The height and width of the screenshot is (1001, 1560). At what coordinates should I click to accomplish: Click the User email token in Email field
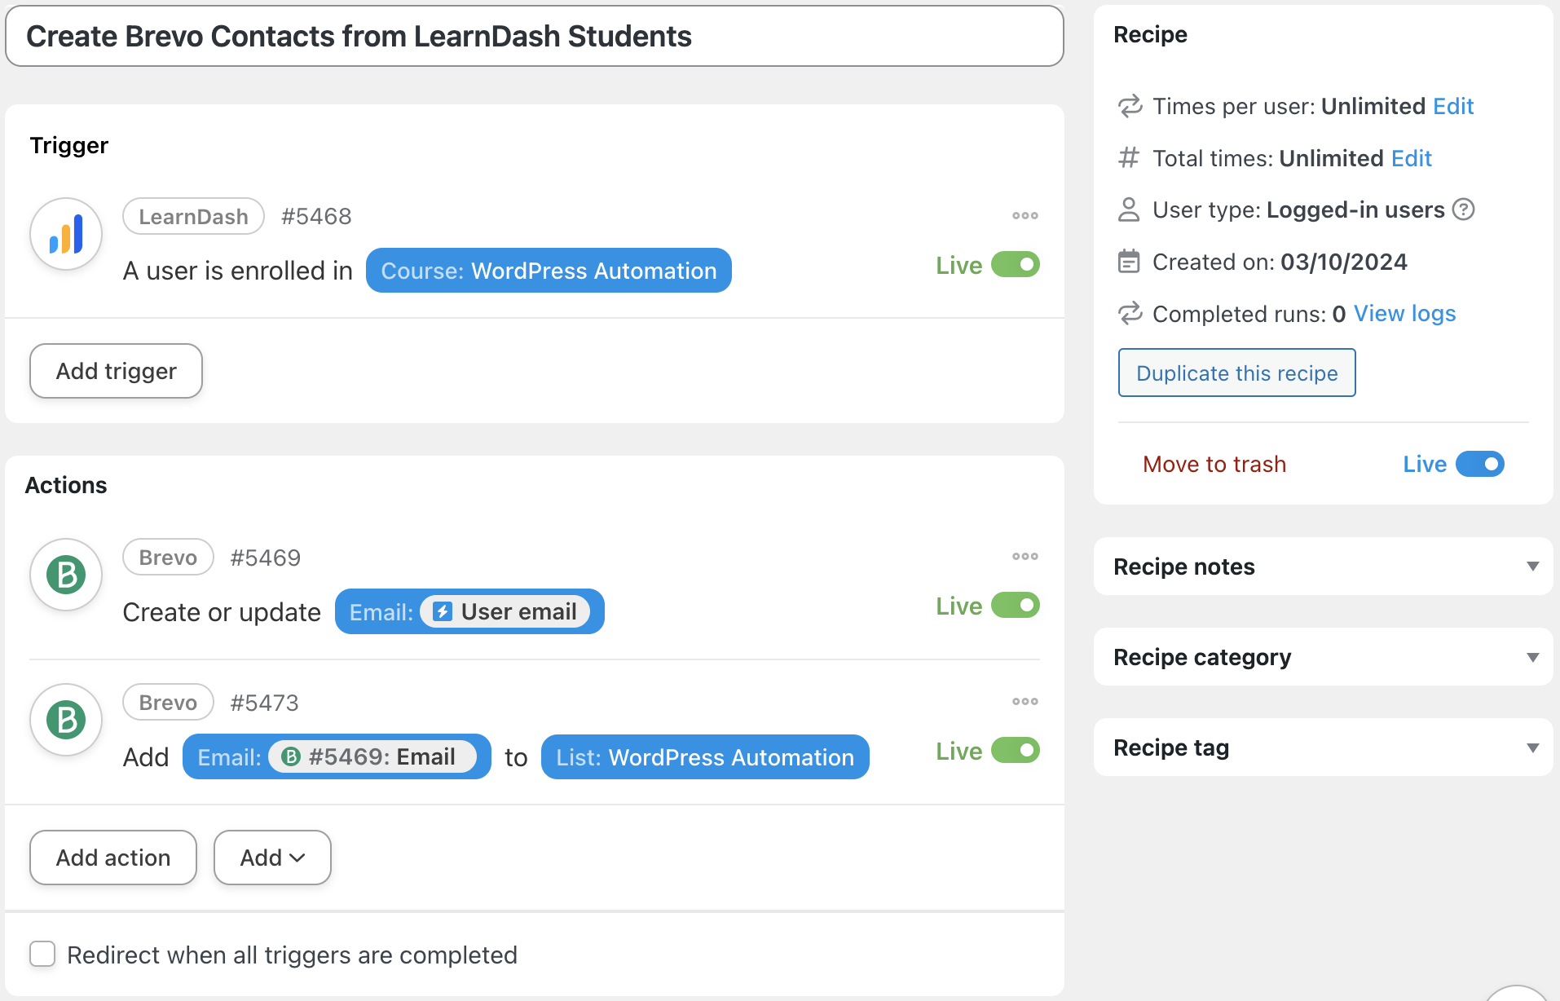coord(505,612)
